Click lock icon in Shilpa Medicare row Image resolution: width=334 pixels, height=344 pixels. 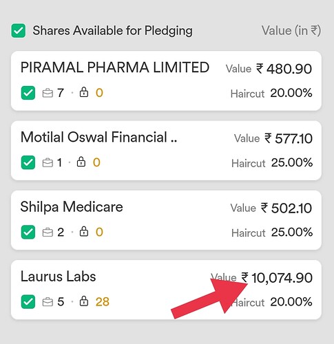pos(84,232)
